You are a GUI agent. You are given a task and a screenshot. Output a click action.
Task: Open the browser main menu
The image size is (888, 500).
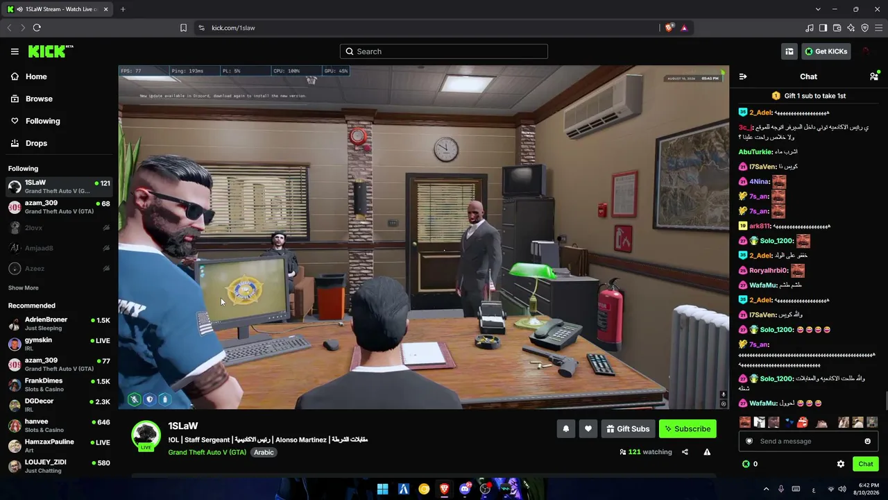pos(878,28)
